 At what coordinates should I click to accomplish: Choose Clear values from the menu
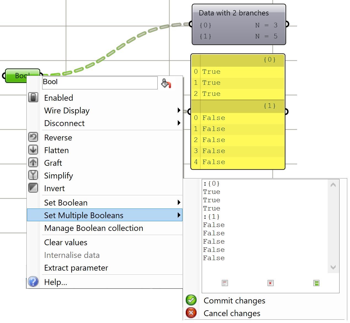click(x=66, y=242)
